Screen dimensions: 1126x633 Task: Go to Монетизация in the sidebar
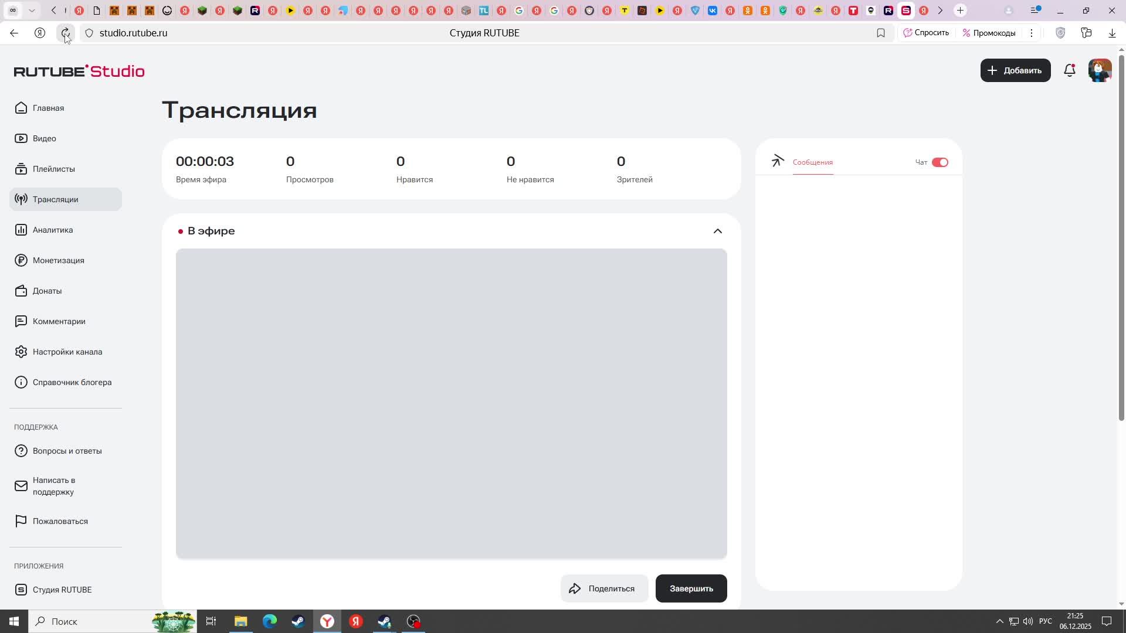(58, 260)
